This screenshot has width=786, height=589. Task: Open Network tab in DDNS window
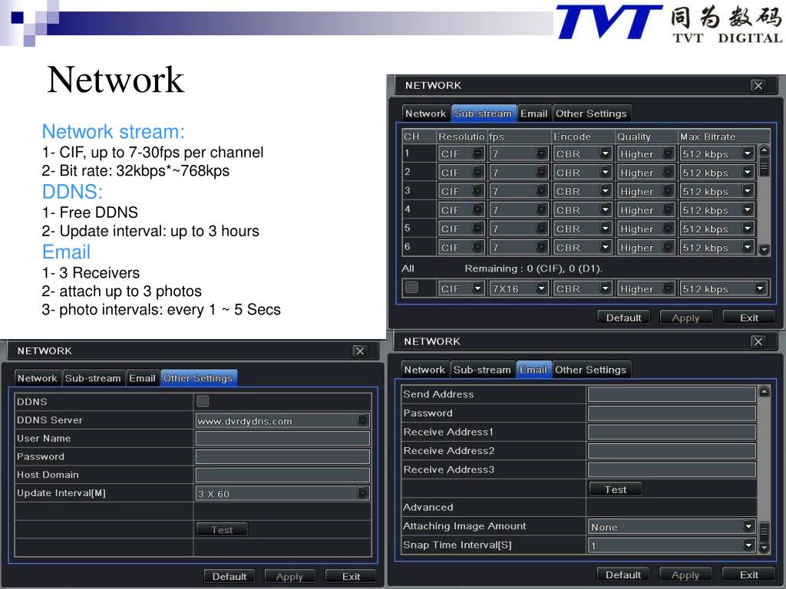37,378
